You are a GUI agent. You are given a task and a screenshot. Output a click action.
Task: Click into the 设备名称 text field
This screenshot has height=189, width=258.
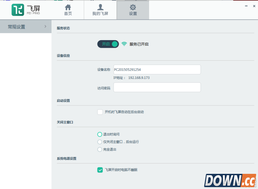157,69
